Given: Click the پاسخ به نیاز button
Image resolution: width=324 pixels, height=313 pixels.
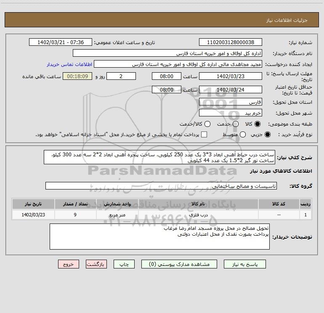Looking at the screenshot, I should click(245, 264).
